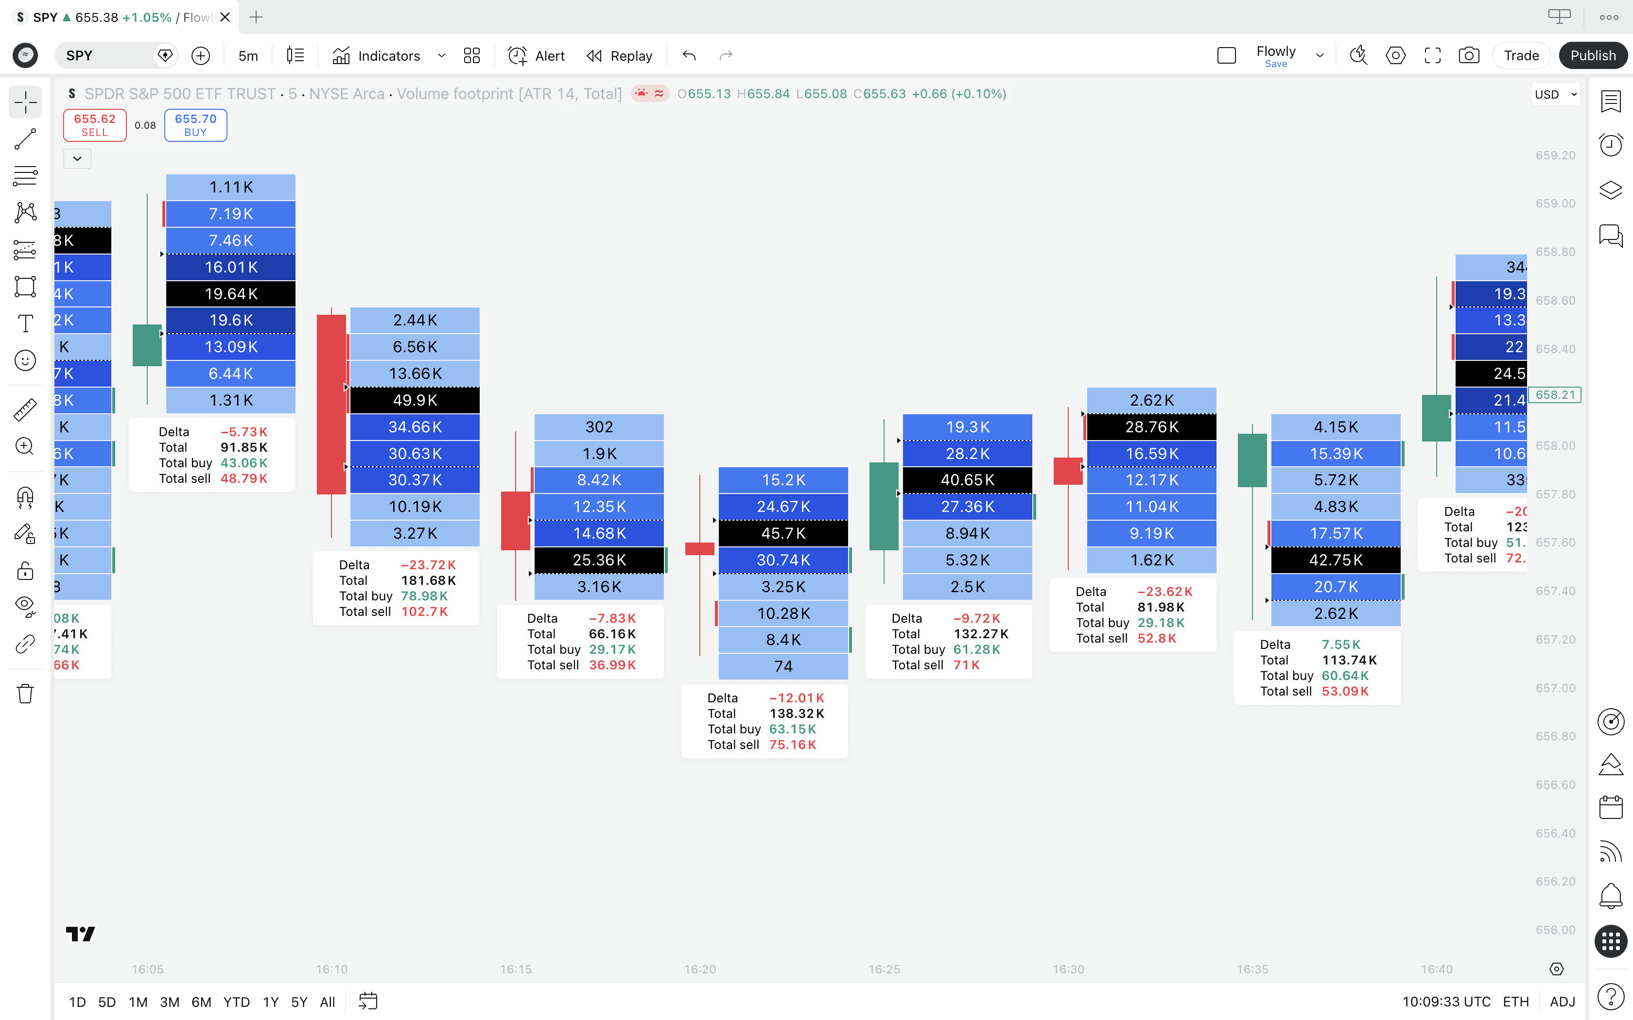Click the trash remove objects icon
Screen dimensions: 1633x1020
click(25, 694)
